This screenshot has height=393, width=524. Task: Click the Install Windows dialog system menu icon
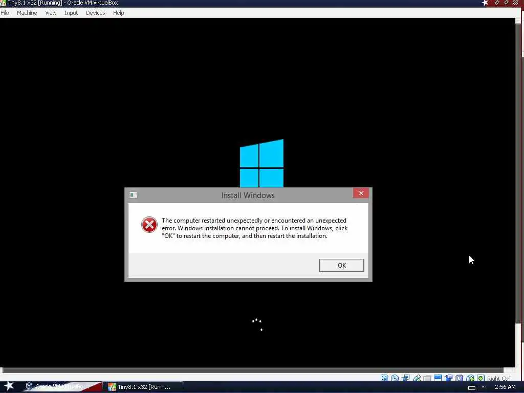click(x=133, y=195)
